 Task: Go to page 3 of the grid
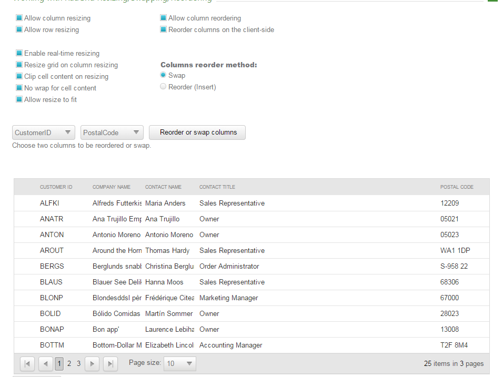point(79,363)
